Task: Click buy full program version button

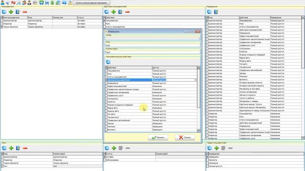Action: tap(91, 3)
